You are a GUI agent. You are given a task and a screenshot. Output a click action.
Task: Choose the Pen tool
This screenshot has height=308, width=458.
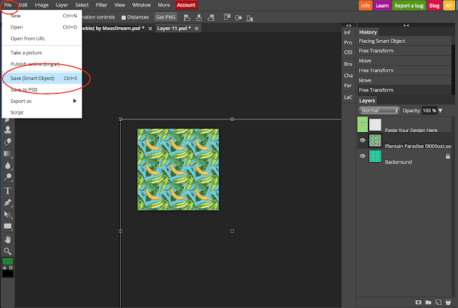[x=8, y=202]
